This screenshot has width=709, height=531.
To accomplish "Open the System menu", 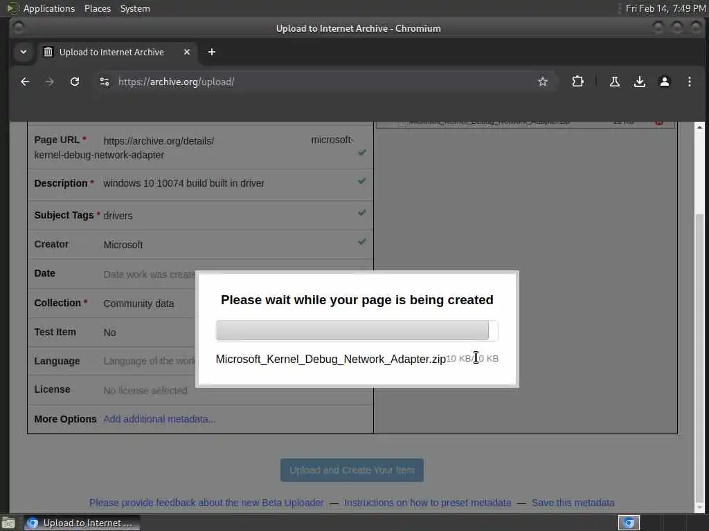I will point(135,8).
